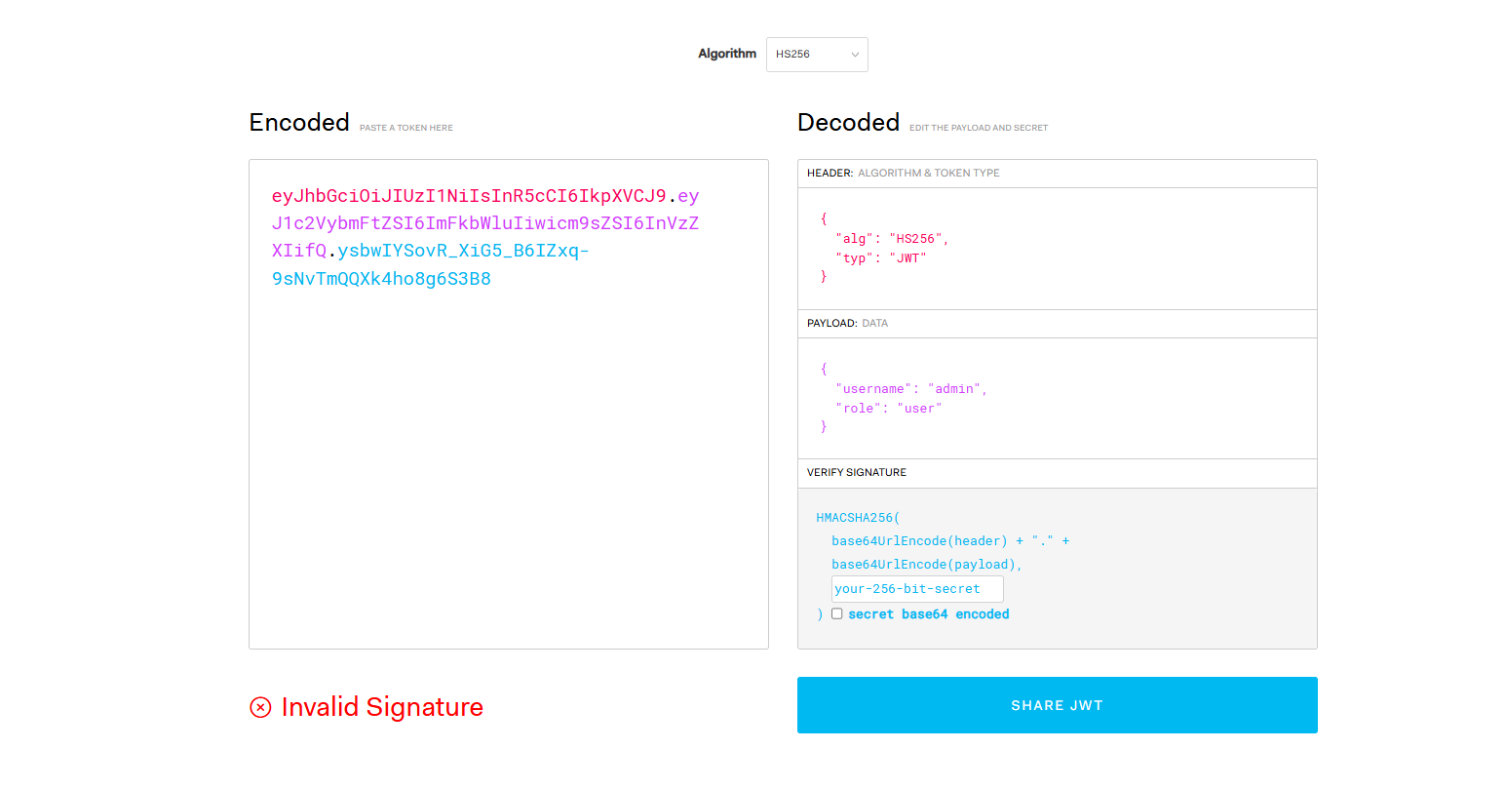
Task: Click the "role": "user" payload line
Action: pyautogui.click(x=889, y=409)
